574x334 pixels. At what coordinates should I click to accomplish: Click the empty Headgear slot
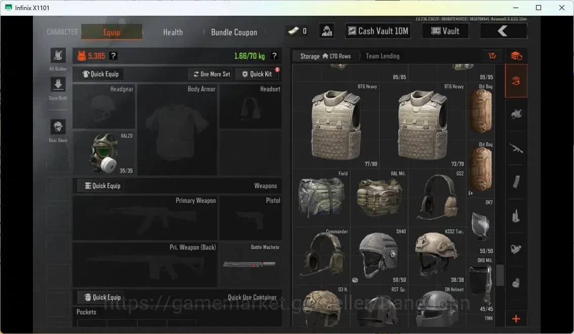tap(104, 106)
